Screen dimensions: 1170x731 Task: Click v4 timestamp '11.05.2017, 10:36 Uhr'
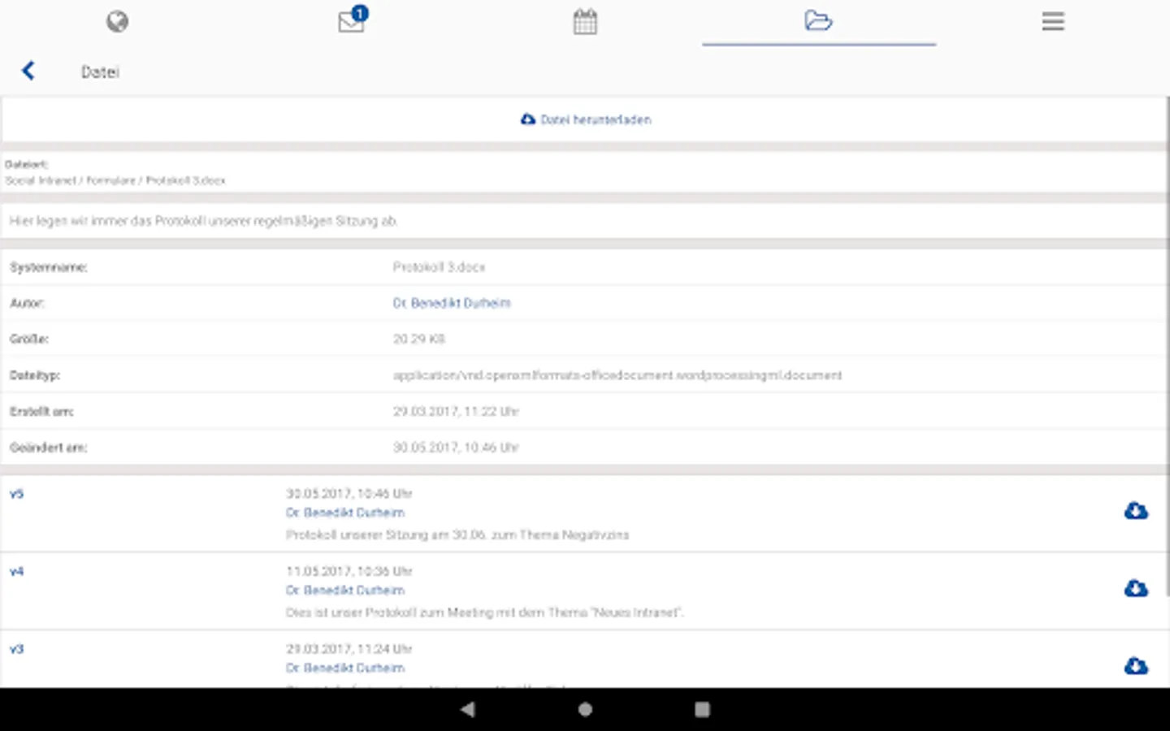pyautogui.click(x=349, y=572)
